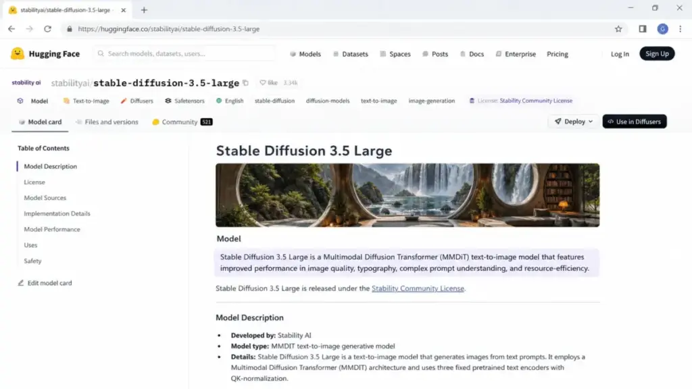Click the waterfall banner image
This screenshot has height=389, width=692.
tap(407, 195)
